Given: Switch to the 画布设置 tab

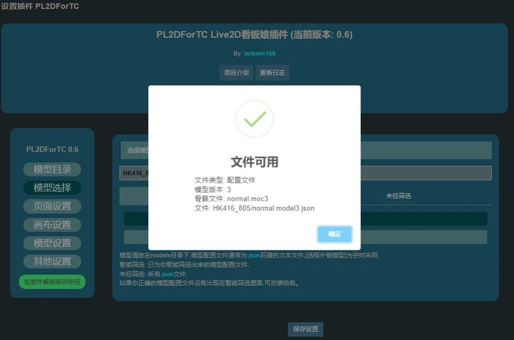Looking at the screenshot, I should [x=52, y=225].
